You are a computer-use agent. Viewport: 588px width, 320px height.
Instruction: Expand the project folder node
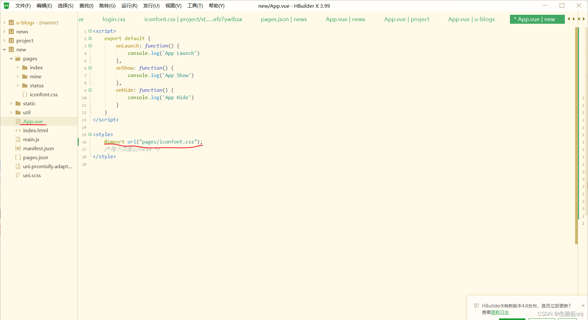pyautogui.click(x=4, y=40)
